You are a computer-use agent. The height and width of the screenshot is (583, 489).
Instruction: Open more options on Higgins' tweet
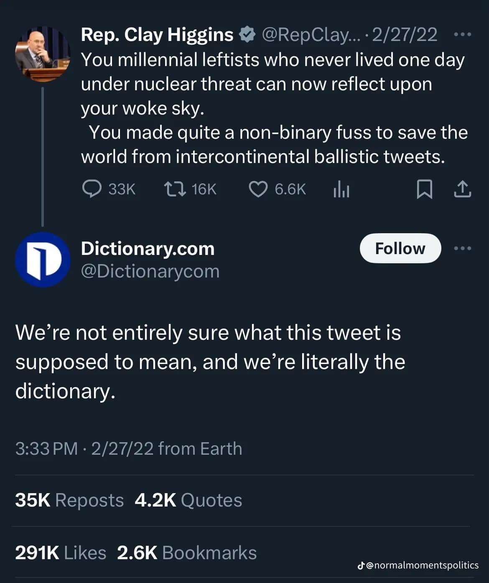point(462,35)
